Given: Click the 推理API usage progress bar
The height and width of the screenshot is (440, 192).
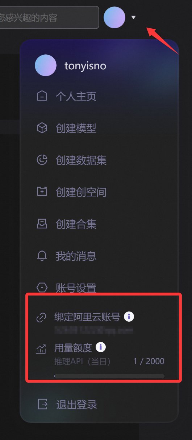Looking at the screenshot, I should pos(109,376).
